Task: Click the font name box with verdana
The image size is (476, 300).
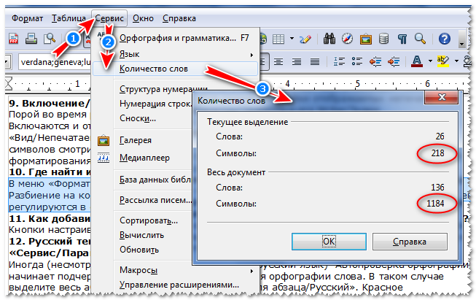Action: (x=51, y=61)
